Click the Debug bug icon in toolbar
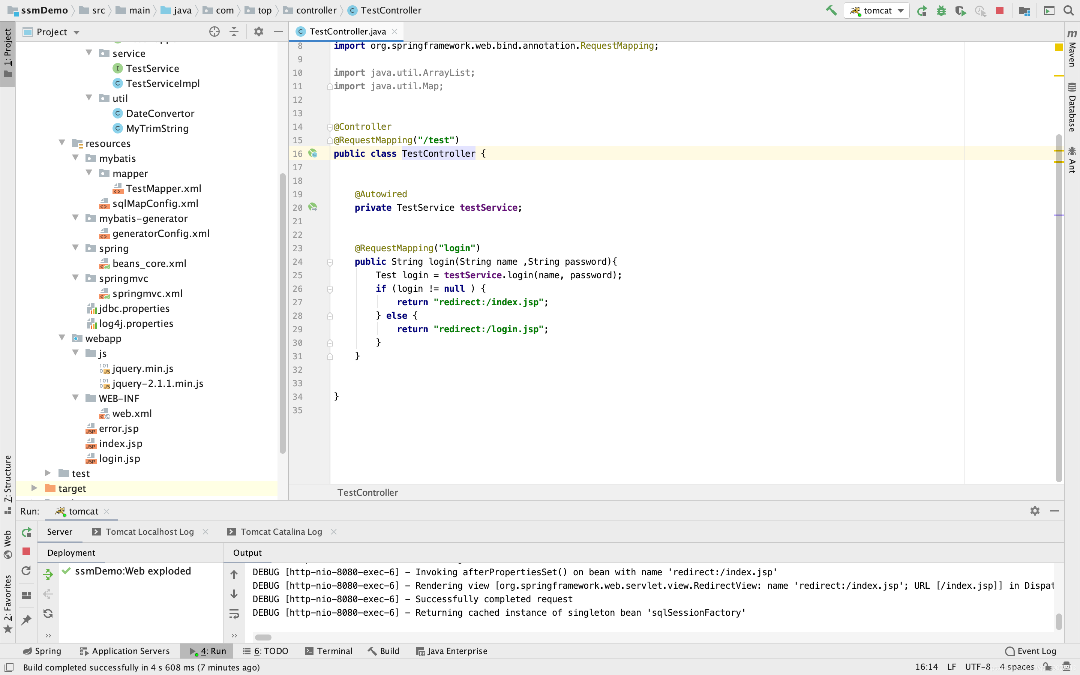 (x=941, y=10)
